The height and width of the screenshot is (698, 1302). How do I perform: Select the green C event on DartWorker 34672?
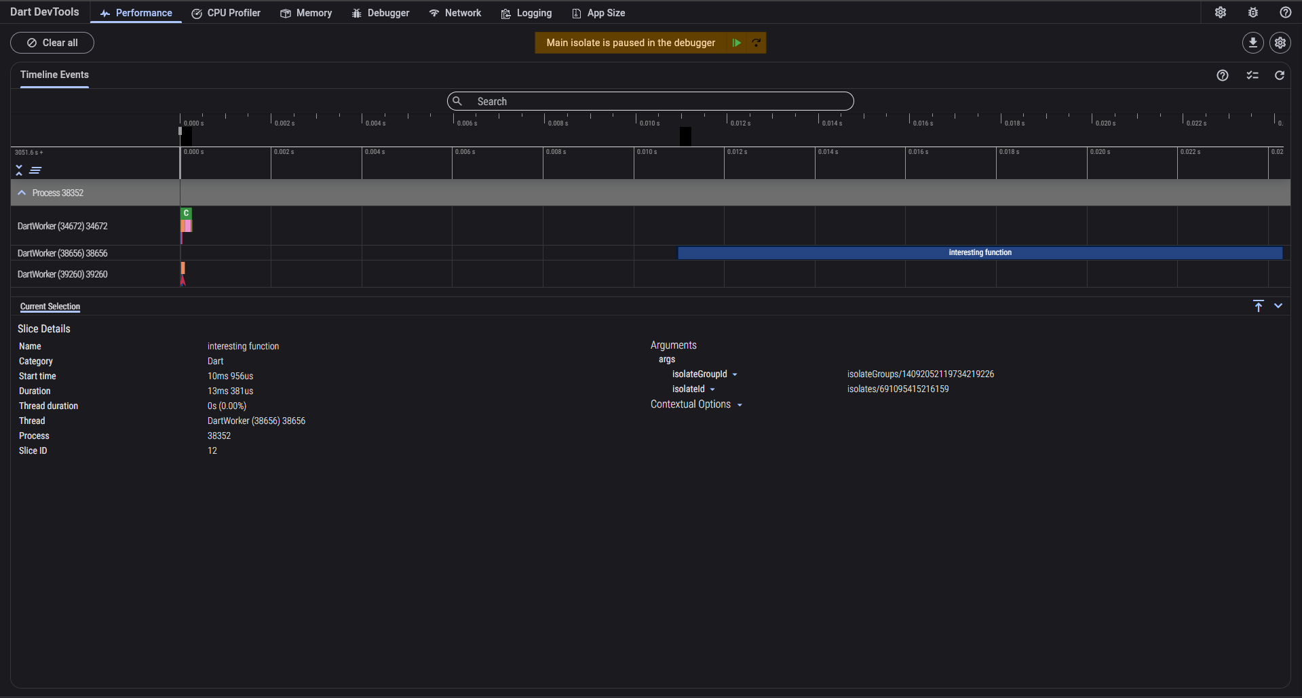186,213
